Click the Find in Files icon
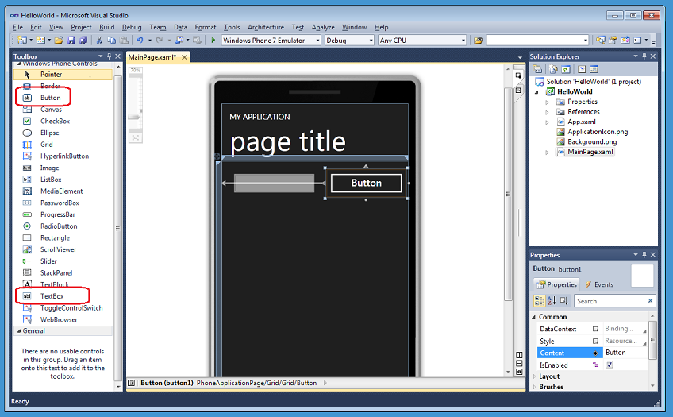Screen dimensions: 673x417 tap(478, 40)
